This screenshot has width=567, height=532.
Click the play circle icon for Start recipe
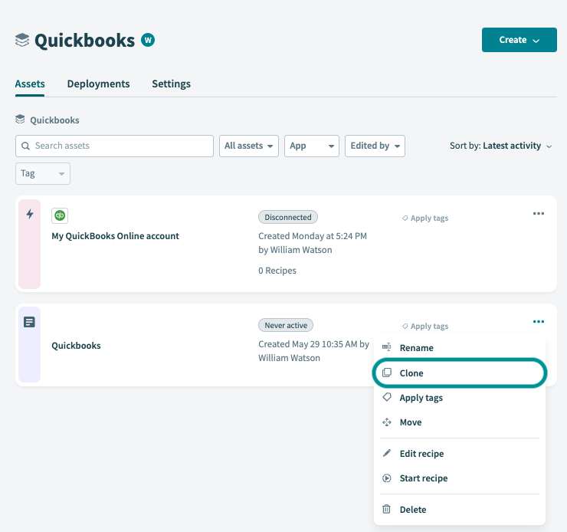387,478
